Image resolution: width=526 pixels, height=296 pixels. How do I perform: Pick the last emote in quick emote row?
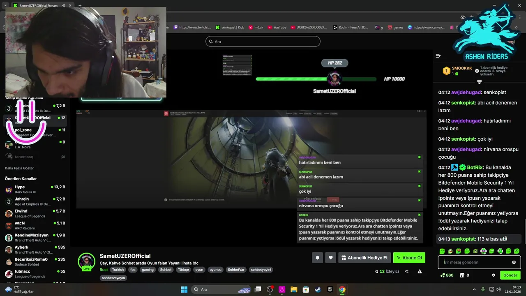point(517,251)
